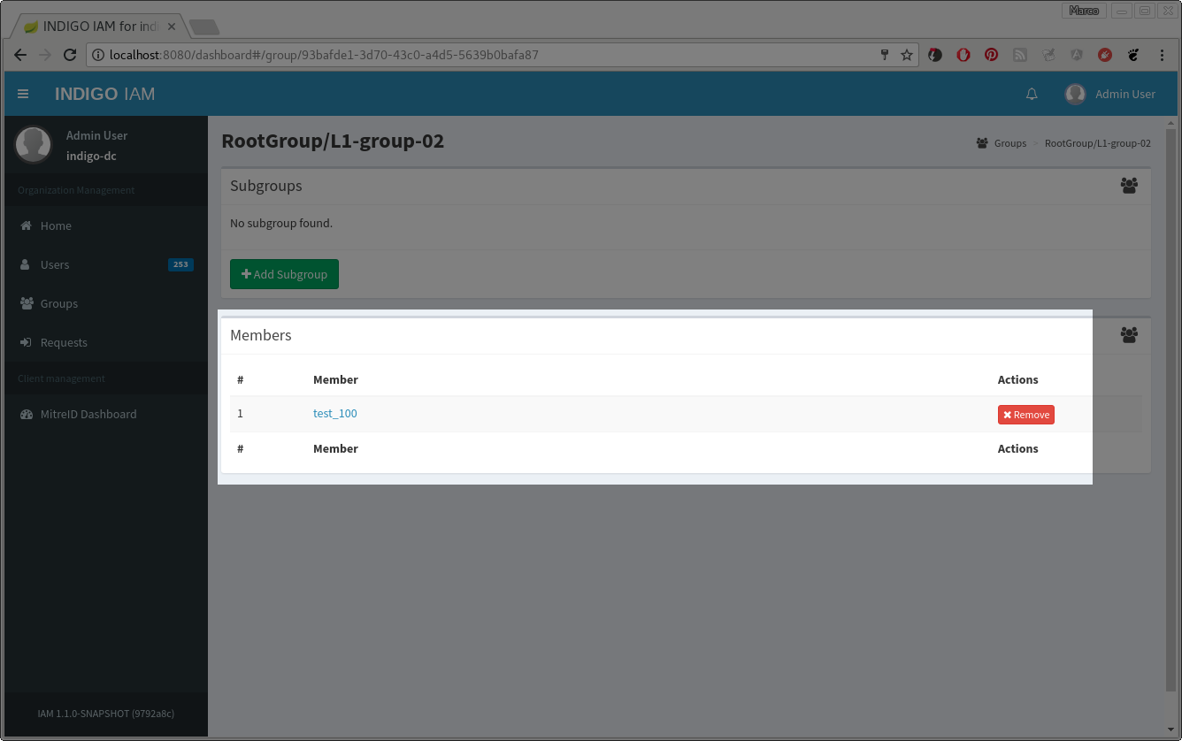Click the Members panel group icon
This screenshot has width=1182, height=741.
1129,335
